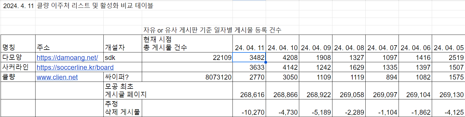
Task: Open the www.clien.net link
Action: pyautogui.click(x=57, y=77)
